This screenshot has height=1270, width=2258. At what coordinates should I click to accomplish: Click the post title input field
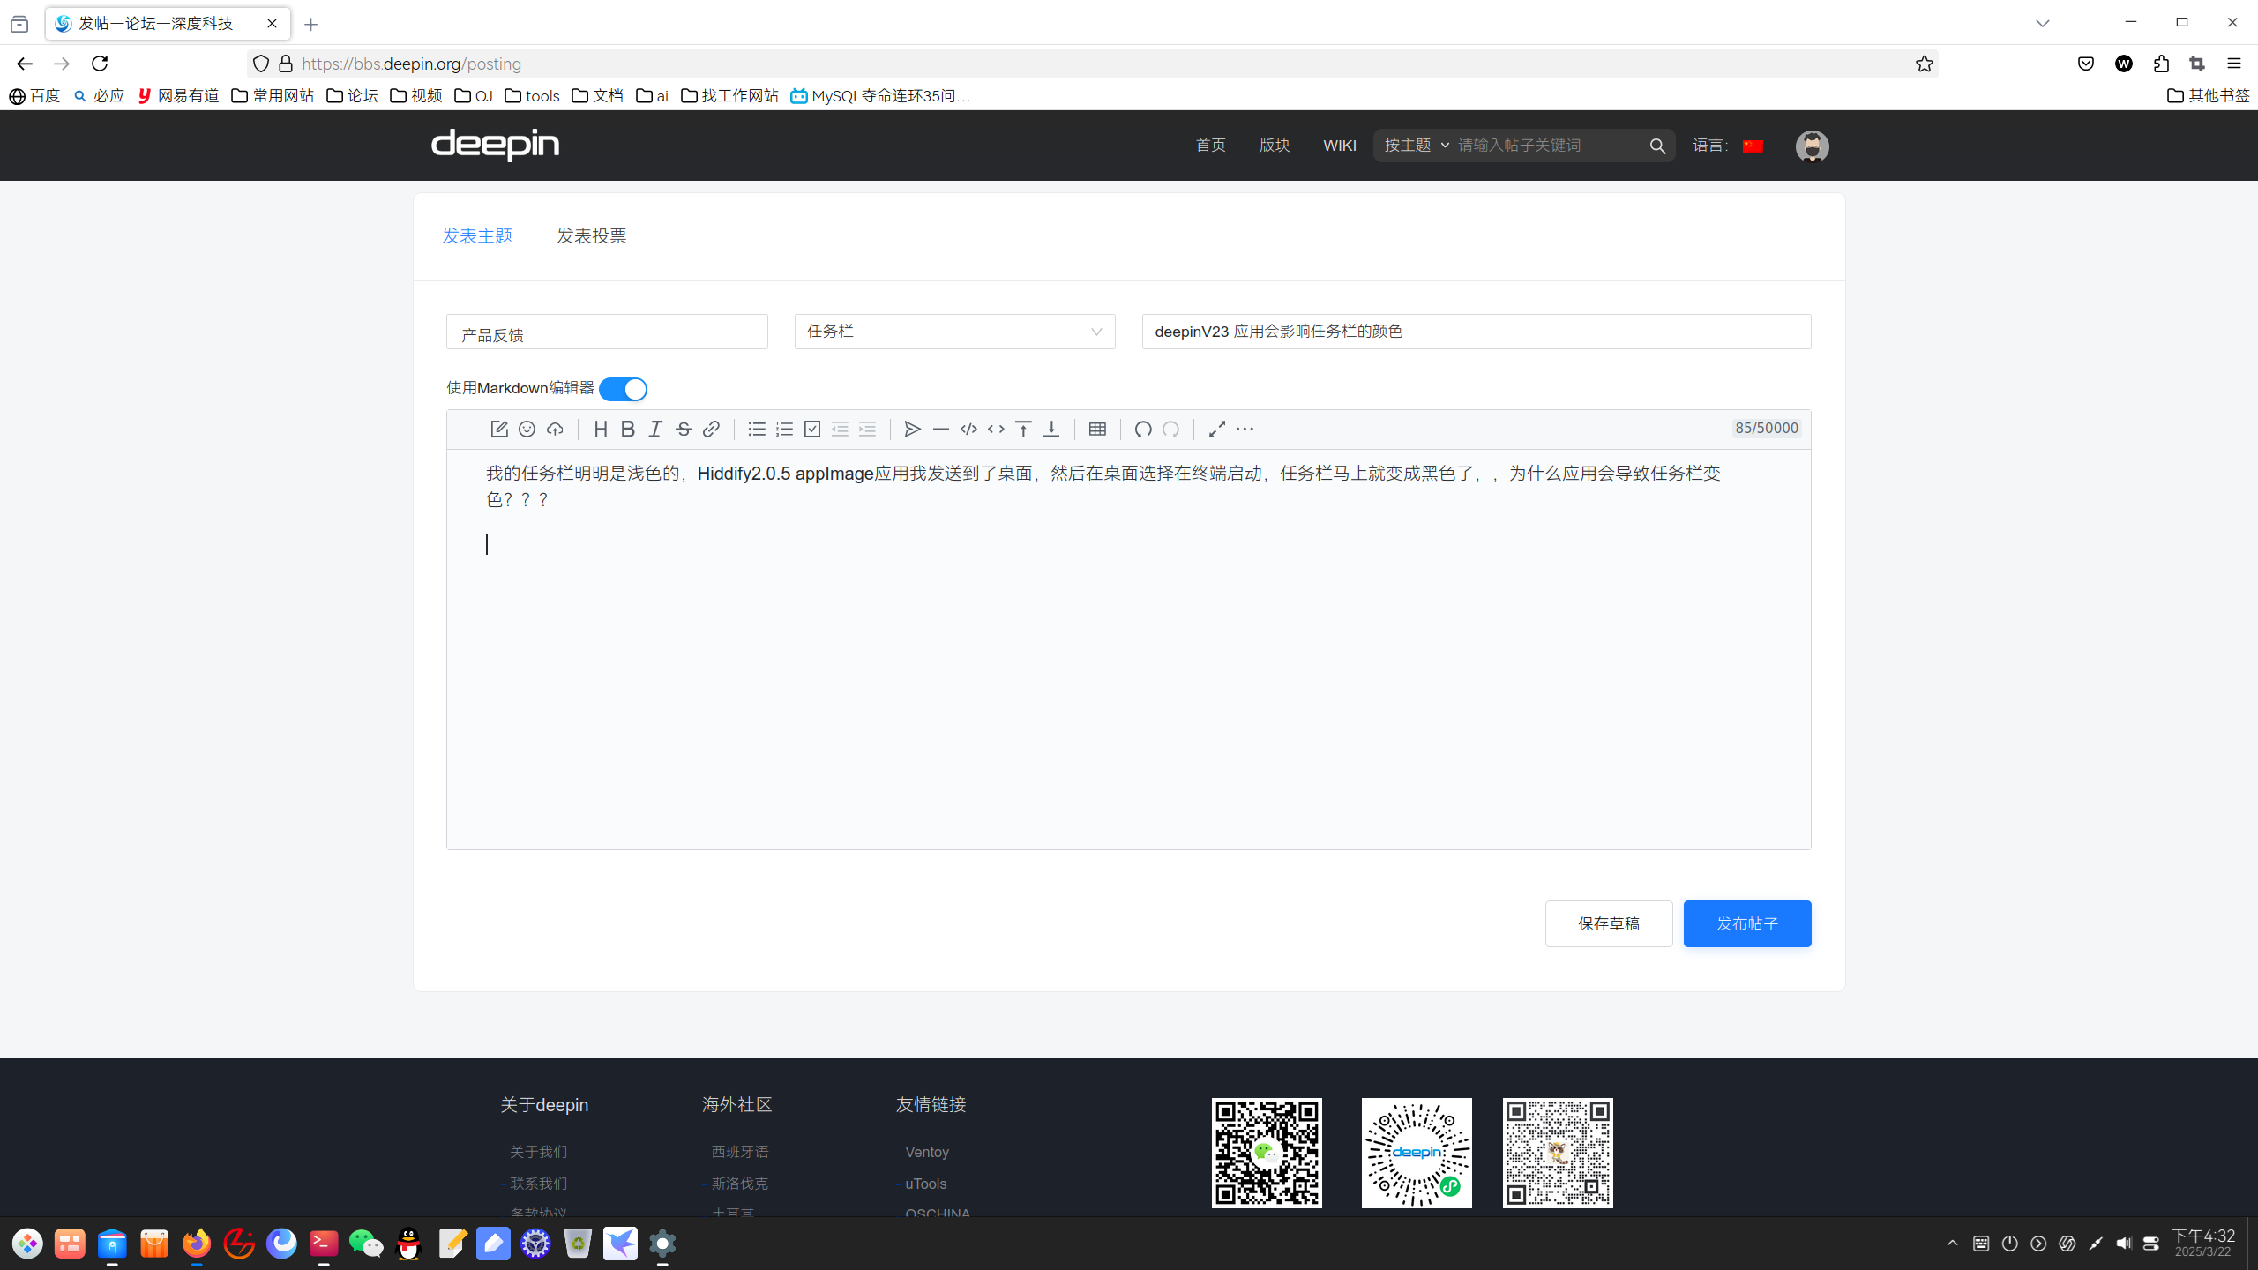(x=1477, y=332)
